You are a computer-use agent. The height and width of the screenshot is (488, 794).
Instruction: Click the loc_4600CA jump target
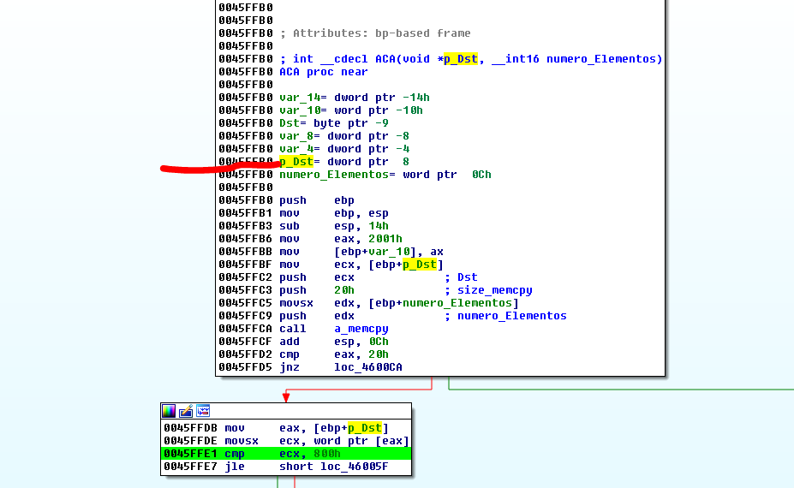pos(368,367)
